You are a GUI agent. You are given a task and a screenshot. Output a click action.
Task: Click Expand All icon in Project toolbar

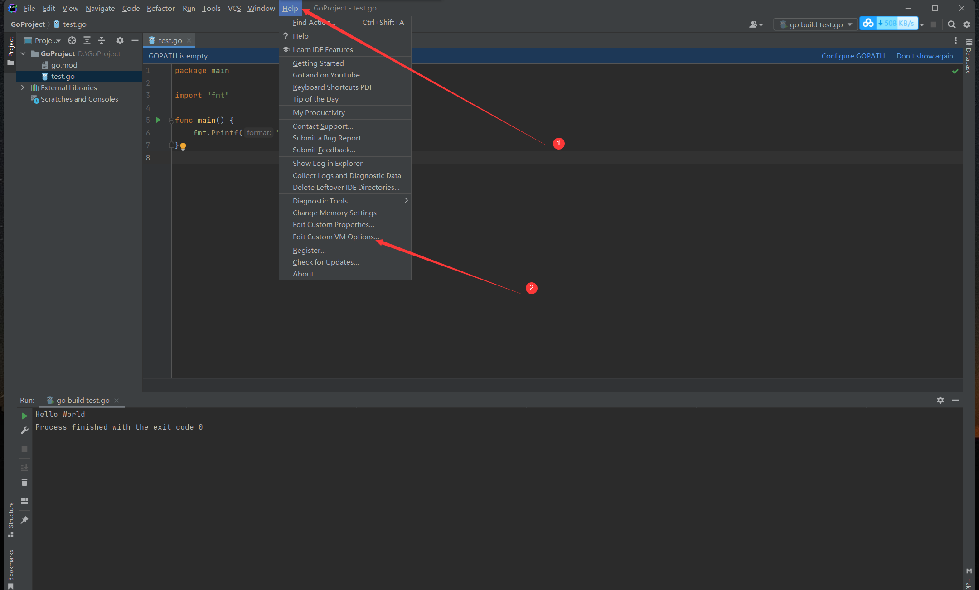point(87,40)
